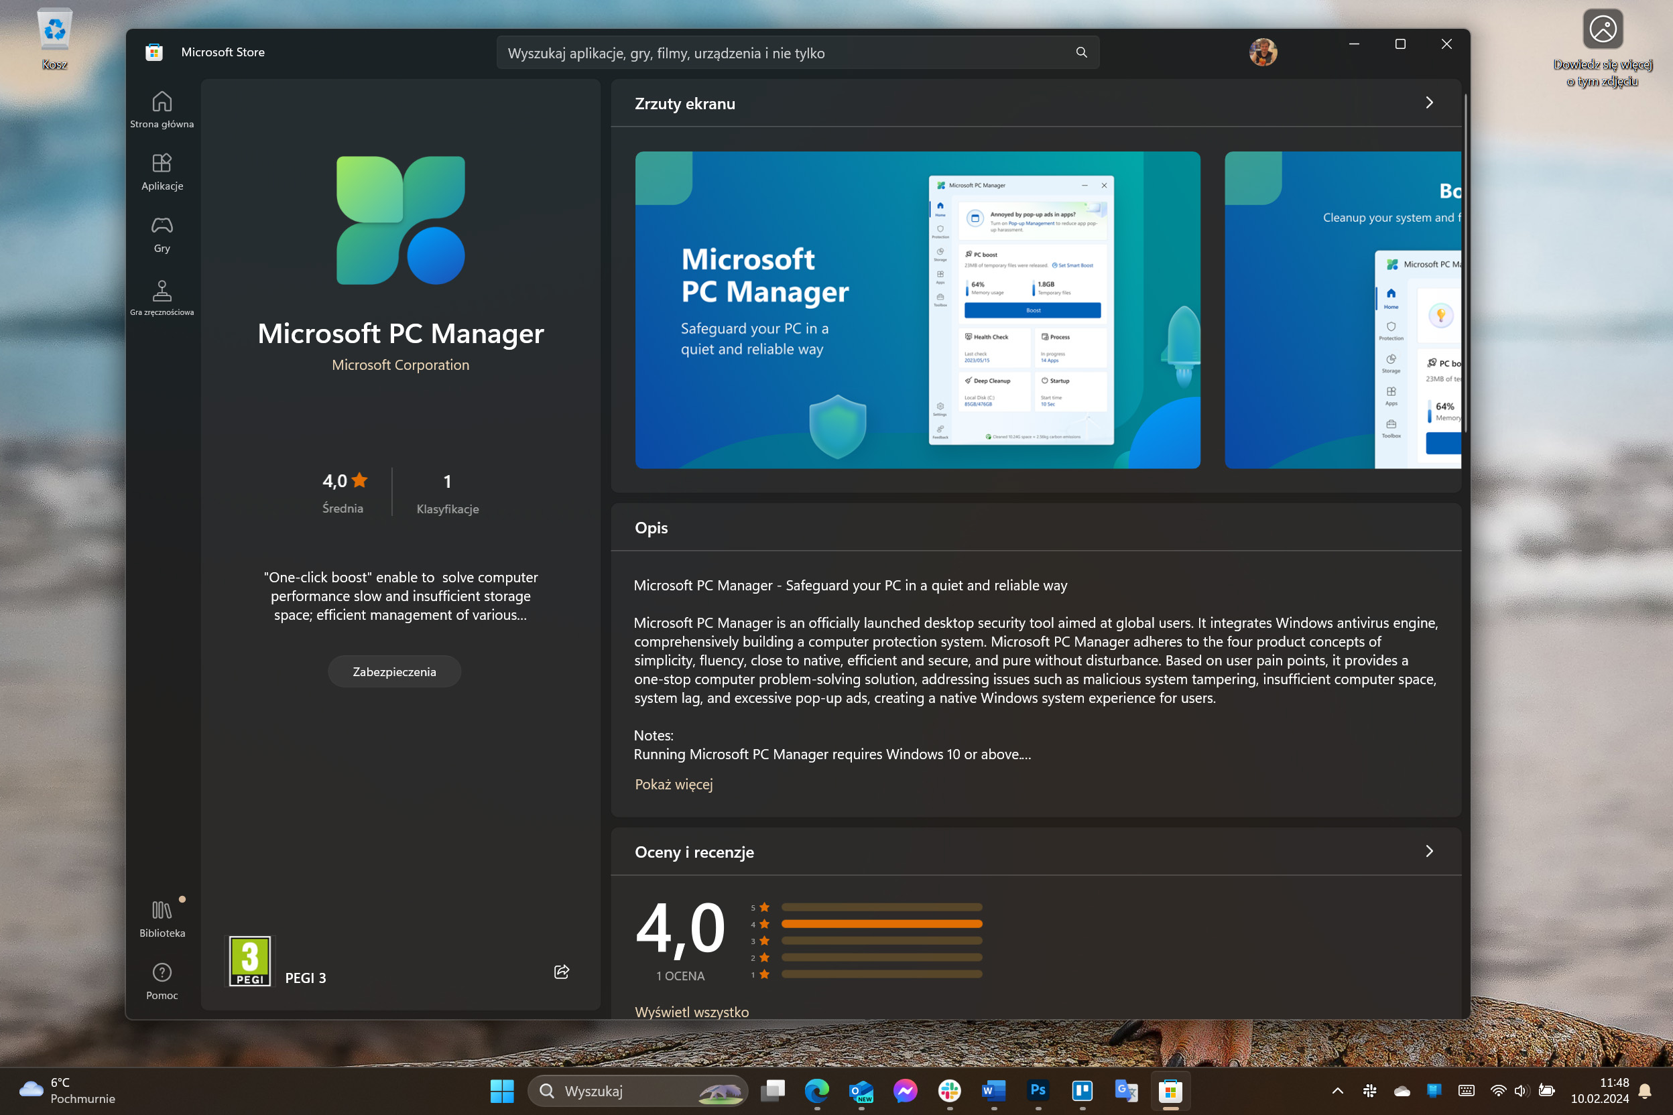This screenshot has height=1115, width=1673.
Task: Click the Microsoft Store logo icon
Action: pyautogui.click(x=153, y=52)
